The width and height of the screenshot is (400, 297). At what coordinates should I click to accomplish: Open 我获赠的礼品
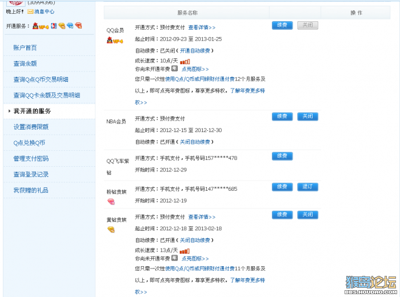[31, 190]
